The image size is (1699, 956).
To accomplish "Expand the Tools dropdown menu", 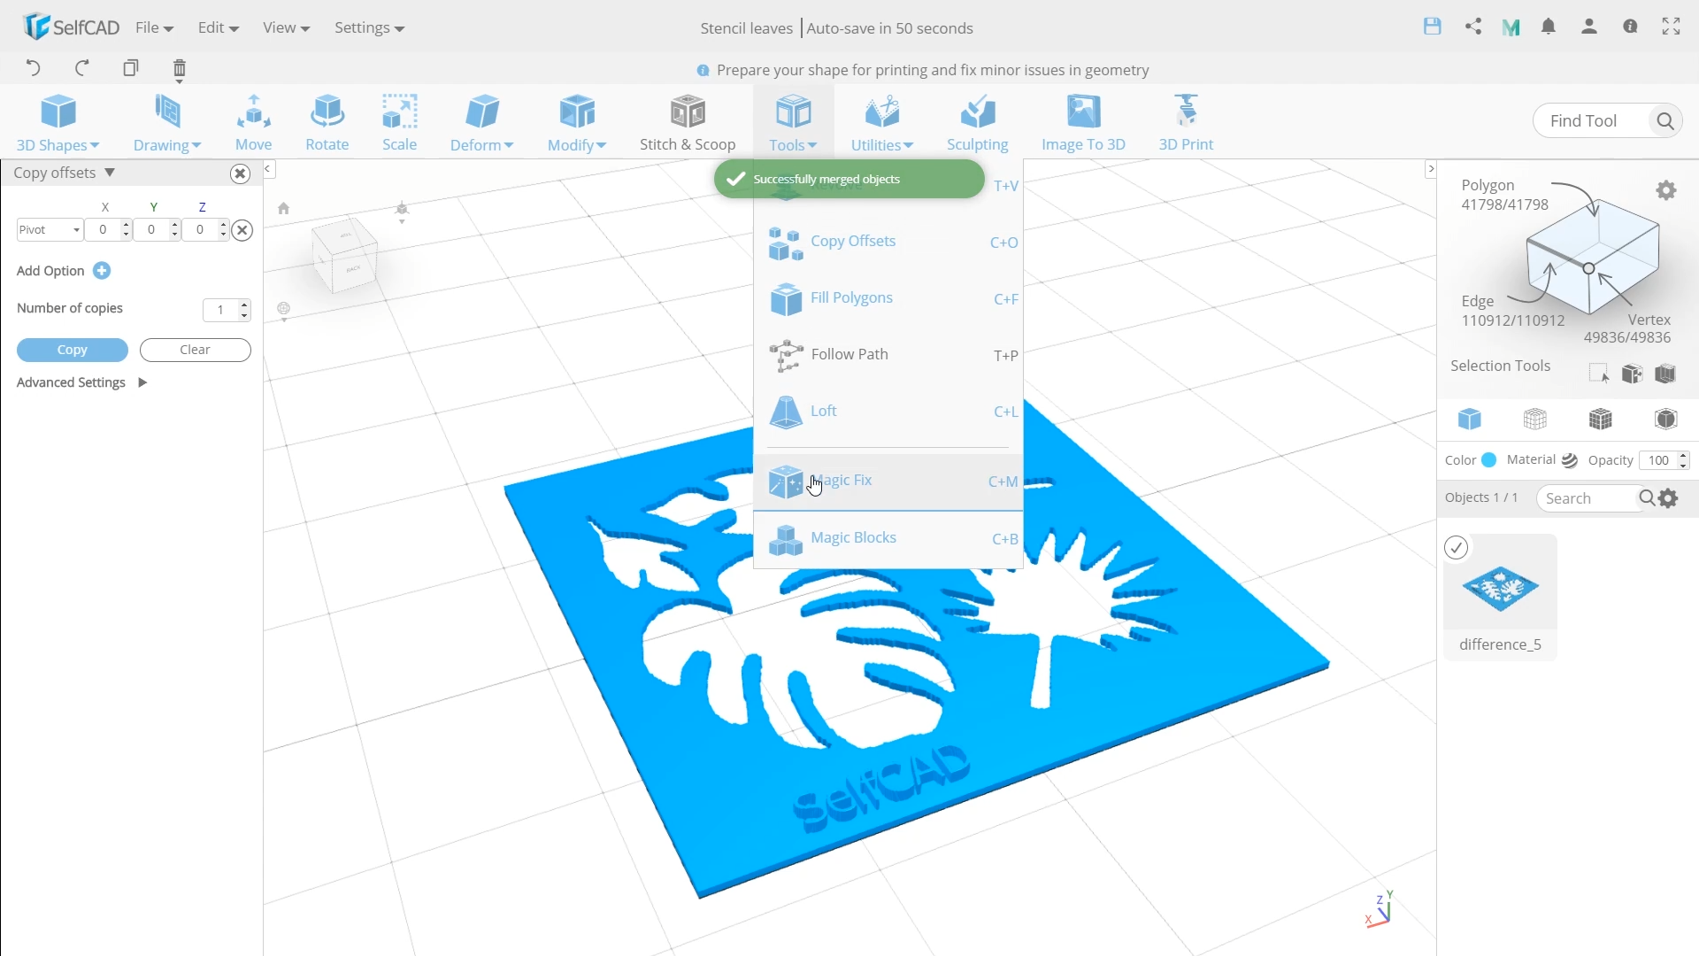I will click(794, 121).
